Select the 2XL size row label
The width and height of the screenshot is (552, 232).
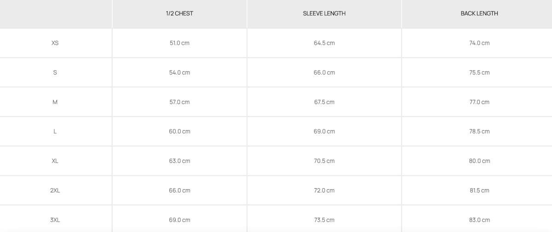click(55, 190)
